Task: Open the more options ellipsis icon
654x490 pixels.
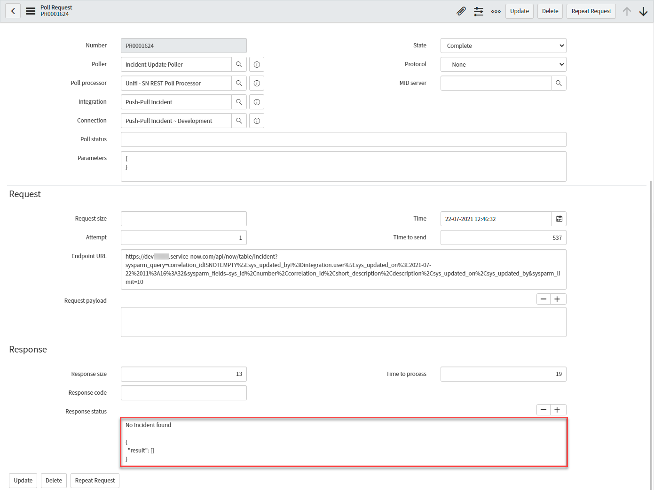Action: coord(496,11)
